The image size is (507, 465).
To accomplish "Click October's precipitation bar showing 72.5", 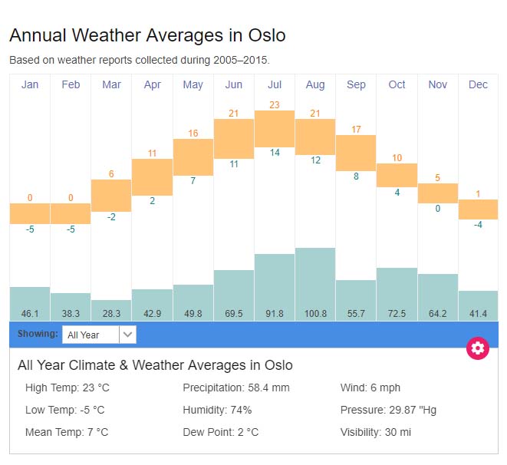I will (397, 292).
